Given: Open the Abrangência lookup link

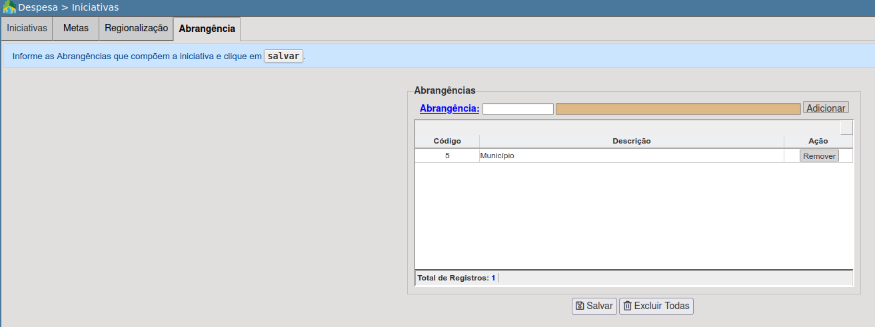Looking at the screenshot, I should (x=449, y=108).
